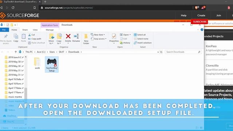This screenshot has width=233, height=131.
Task: Click the browser URL address field
Action: [116, 8]
